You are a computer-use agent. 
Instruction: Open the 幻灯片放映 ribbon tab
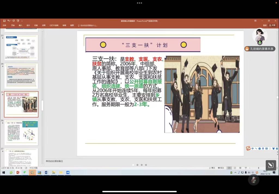point(54,25)
